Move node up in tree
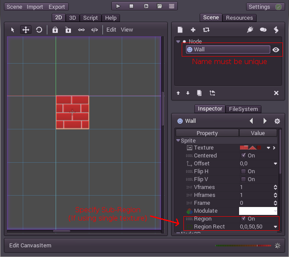Screen dimensions: 289x257 (x=178, y=93)
